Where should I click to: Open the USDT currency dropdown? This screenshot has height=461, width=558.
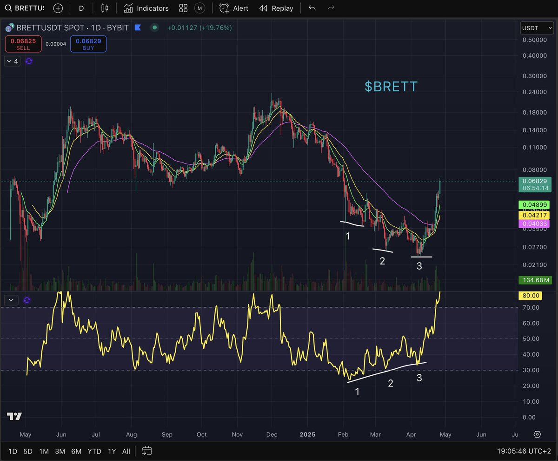537,28
